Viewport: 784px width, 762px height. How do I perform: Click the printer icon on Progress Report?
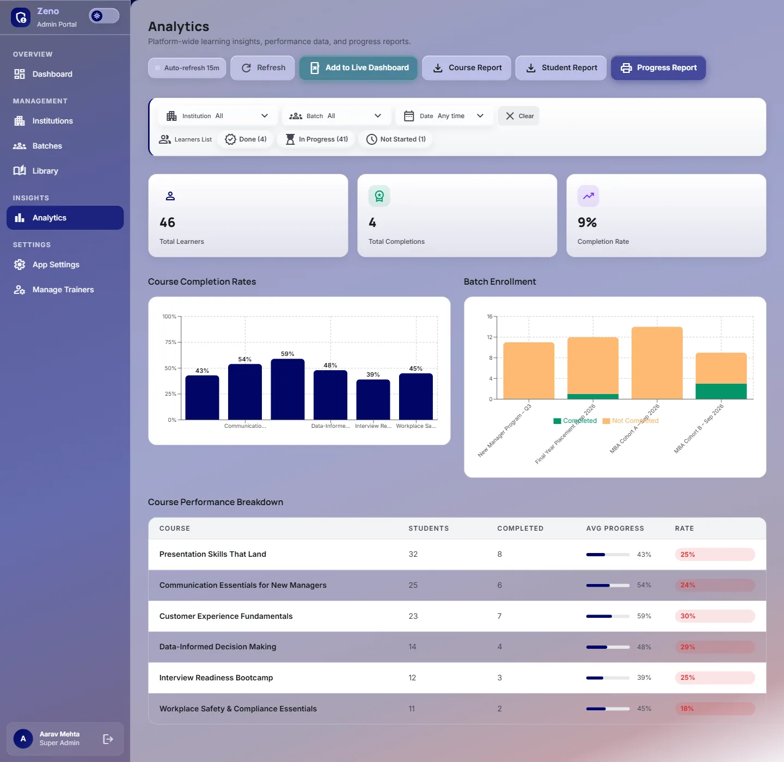[626, 68]
